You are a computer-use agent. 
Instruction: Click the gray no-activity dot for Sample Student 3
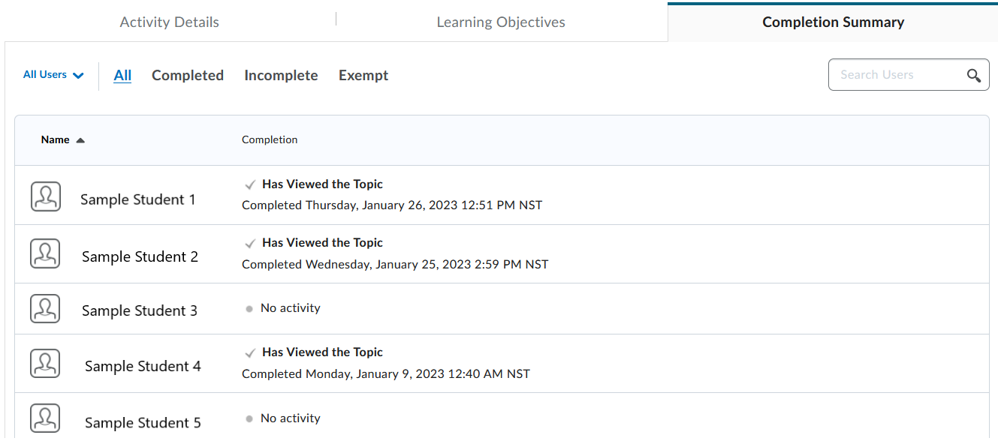click(x=249, y=307)
